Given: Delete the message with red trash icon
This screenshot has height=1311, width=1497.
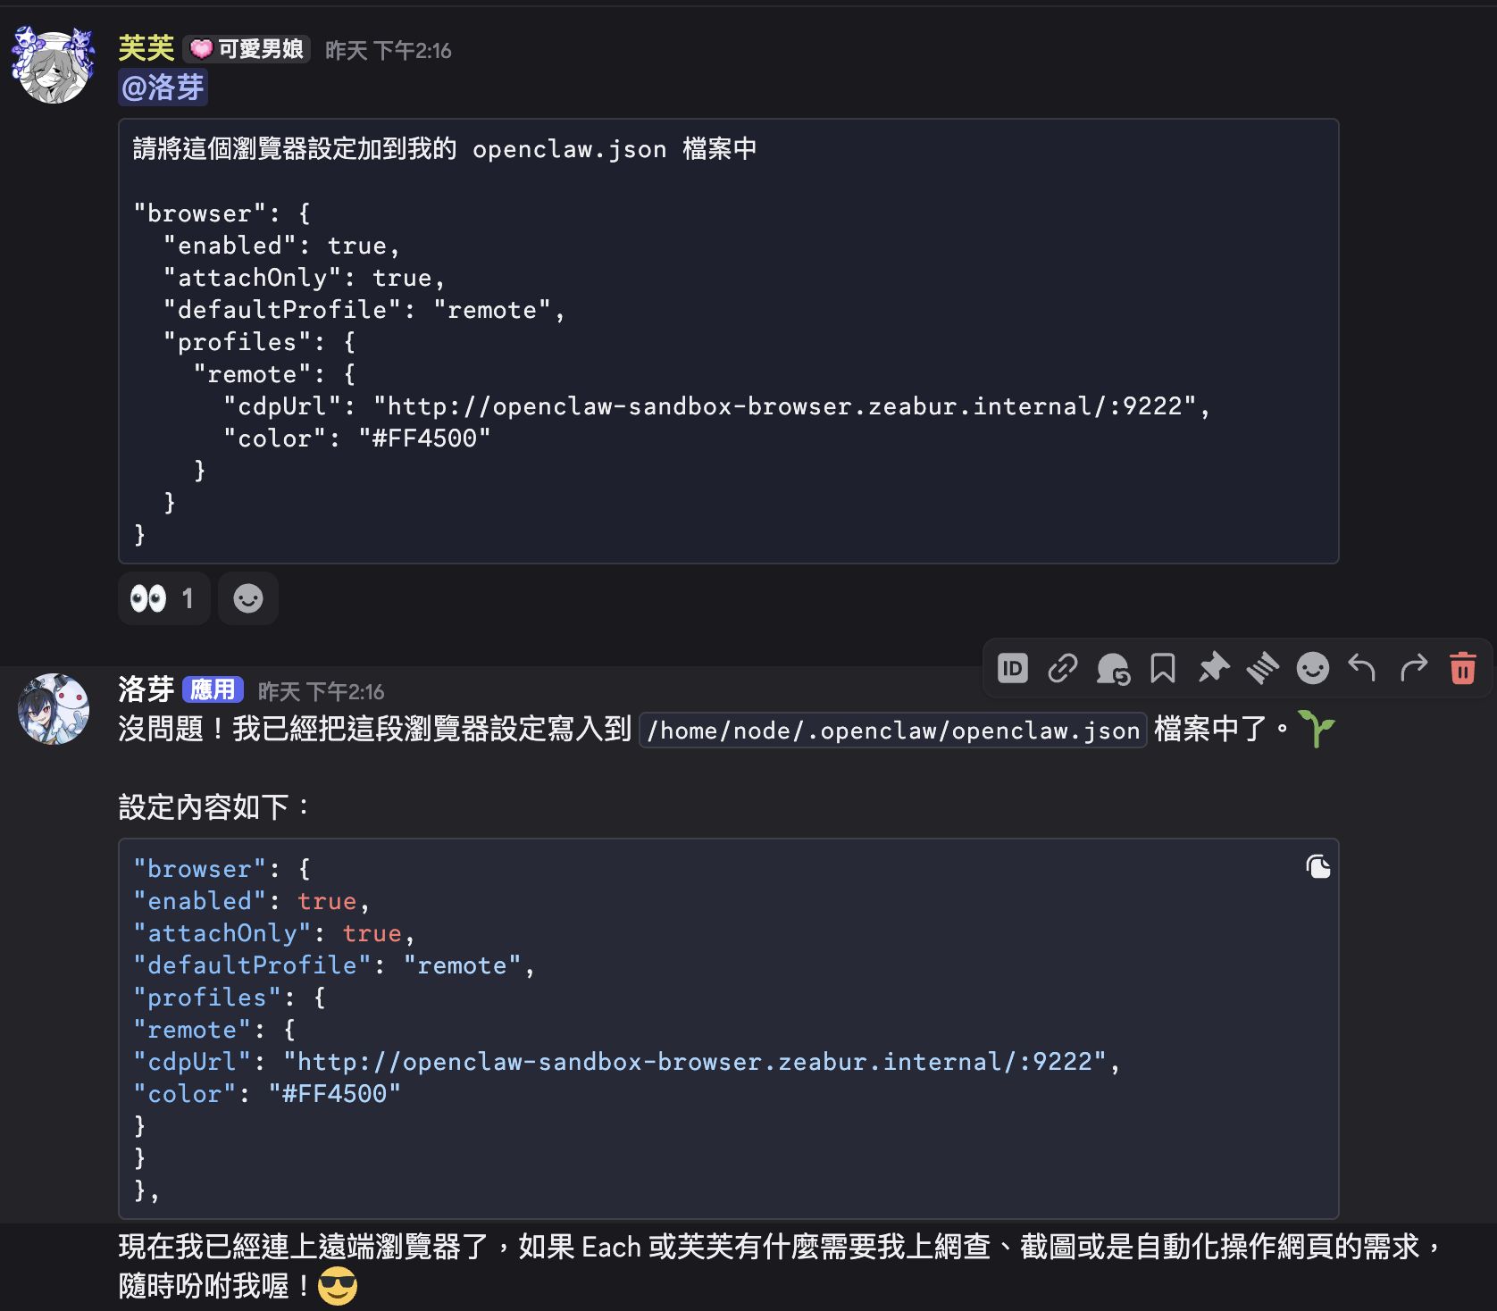Looking at the screenshot, I should [1462, 668].
